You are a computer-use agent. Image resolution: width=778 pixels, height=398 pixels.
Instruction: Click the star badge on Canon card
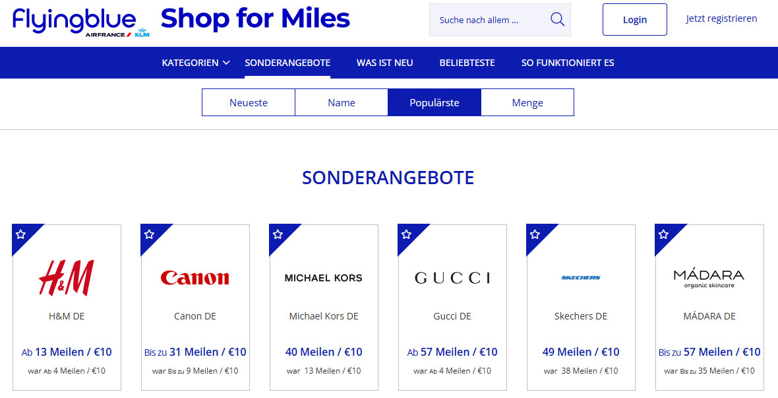(x=149, y=234)
